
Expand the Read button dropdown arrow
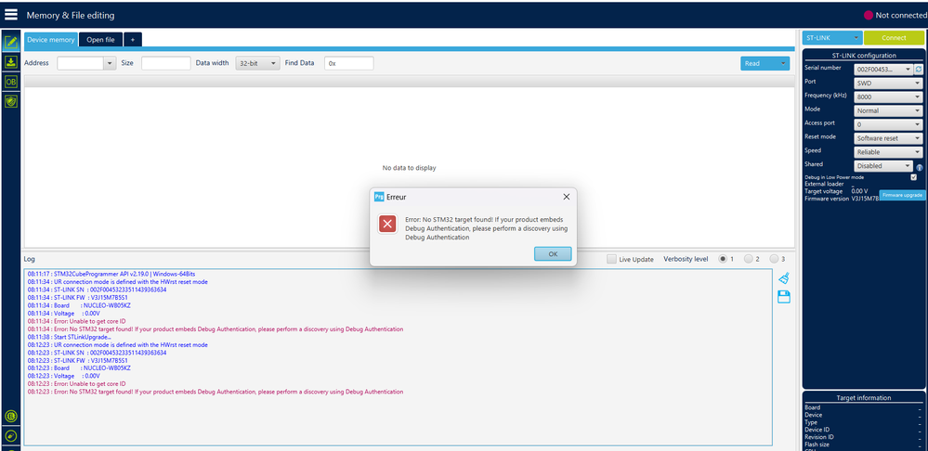783,63
